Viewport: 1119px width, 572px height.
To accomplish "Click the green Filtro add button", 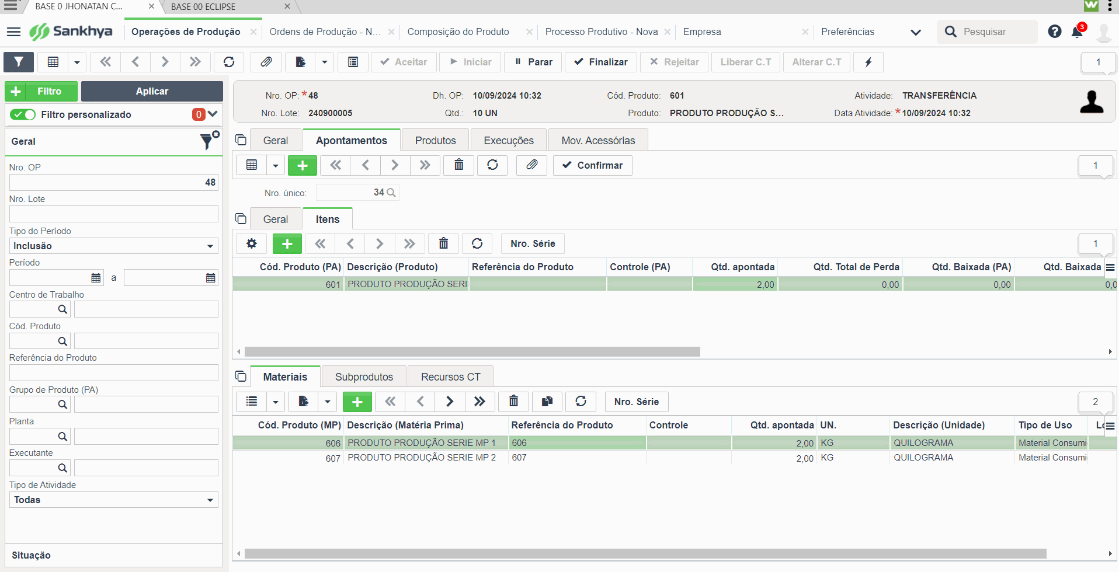I will pos(41,91).
